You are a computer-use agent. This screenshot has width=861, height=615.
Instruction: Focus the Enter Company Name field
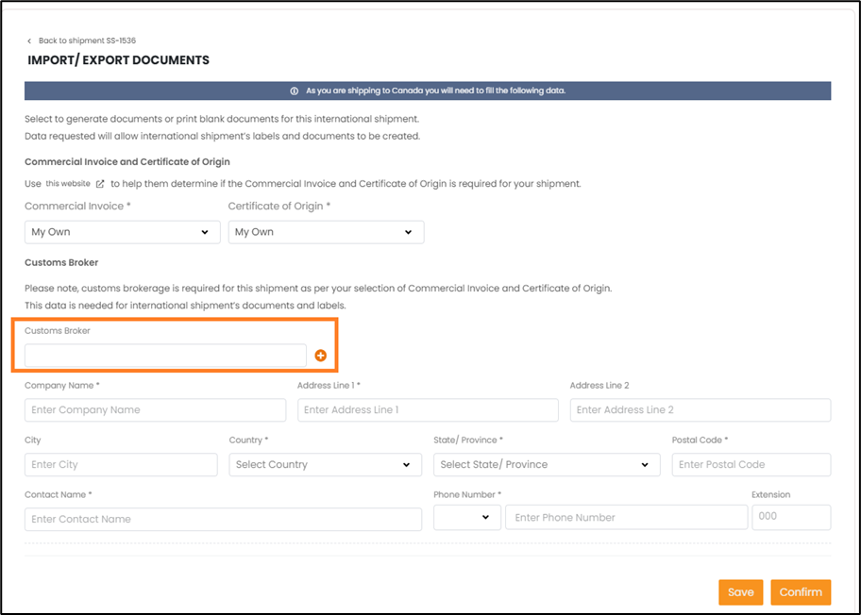155,410
